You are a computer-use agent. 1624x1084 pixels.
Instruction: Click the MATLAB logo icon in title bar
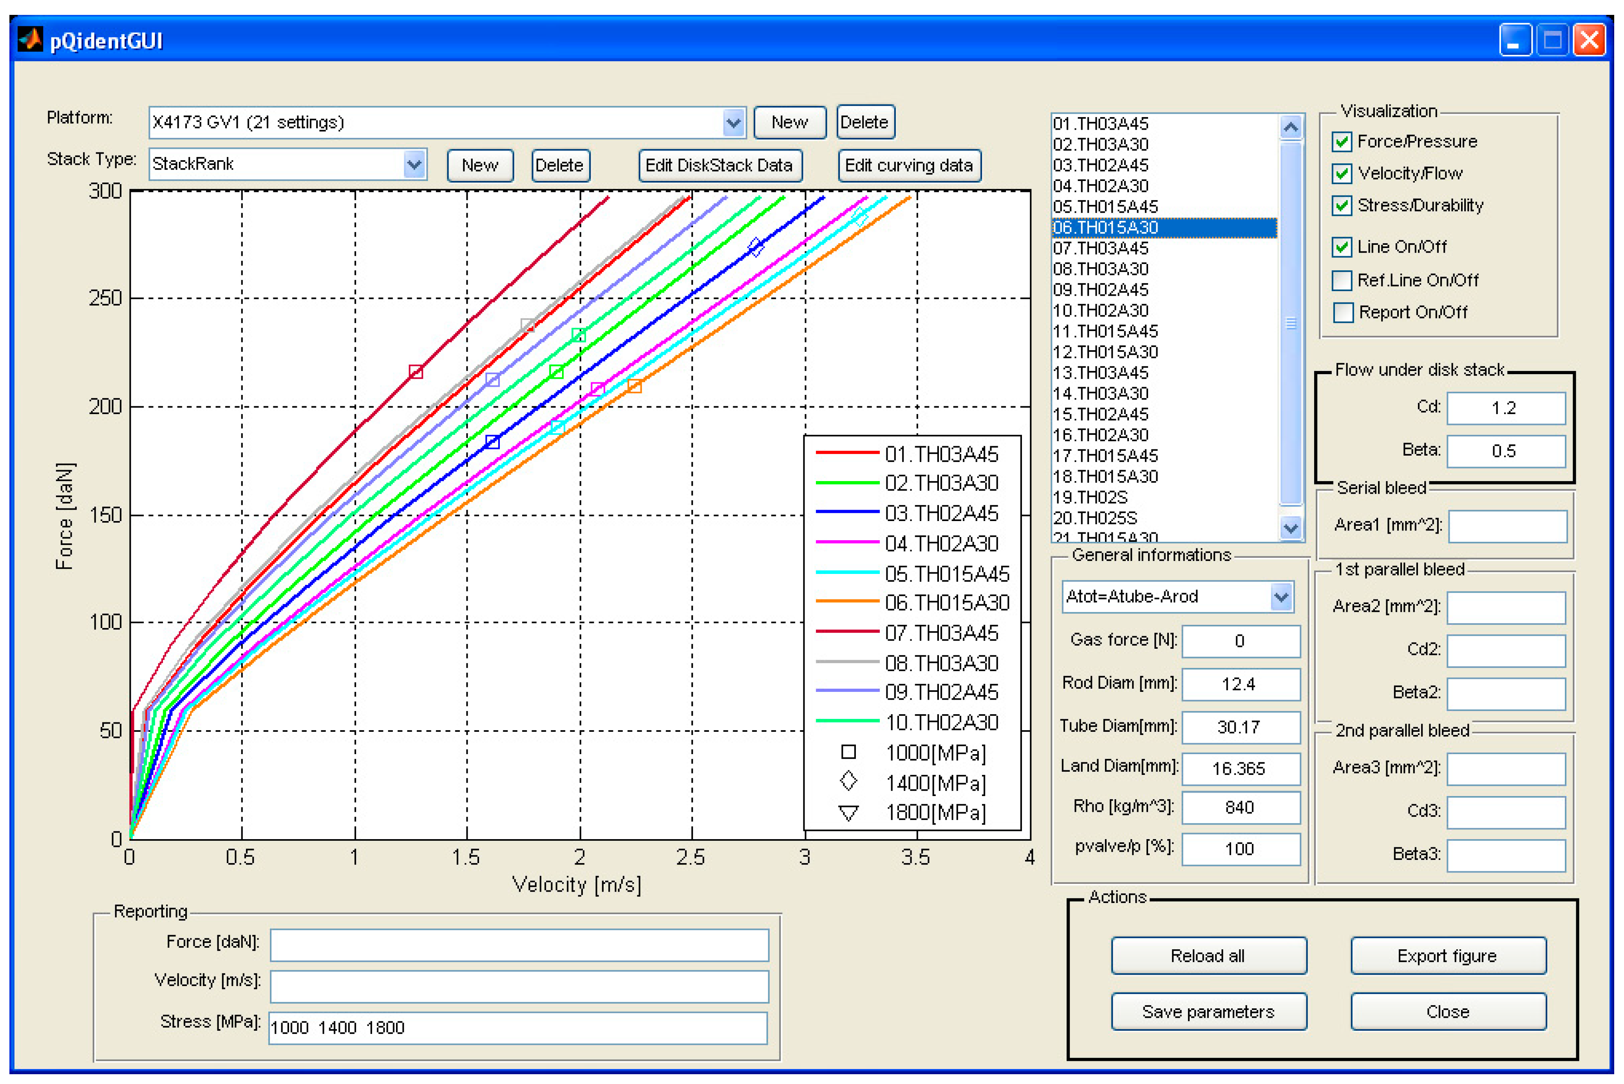pos(30,40)
